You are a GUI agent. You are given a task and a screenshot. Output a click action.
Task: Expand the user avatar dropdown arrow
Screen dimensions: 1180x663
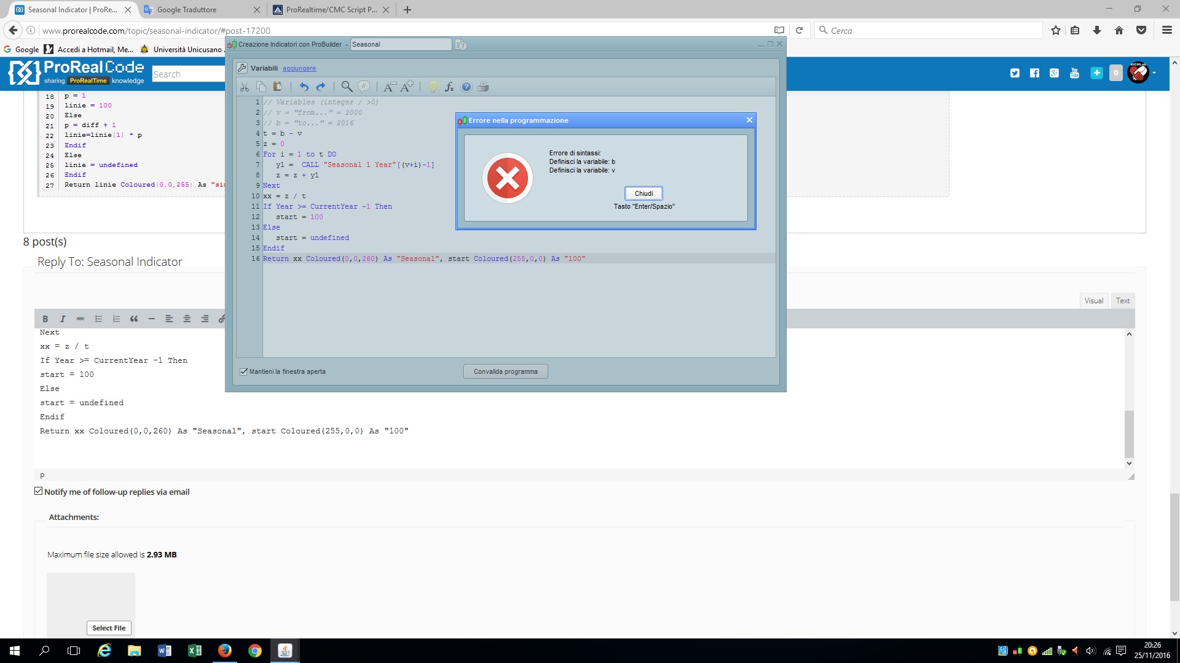(x=1154, y=72)
